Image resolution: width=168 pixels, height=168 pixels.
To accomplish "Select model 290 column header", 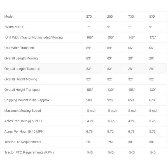I will tap(110, 17).
